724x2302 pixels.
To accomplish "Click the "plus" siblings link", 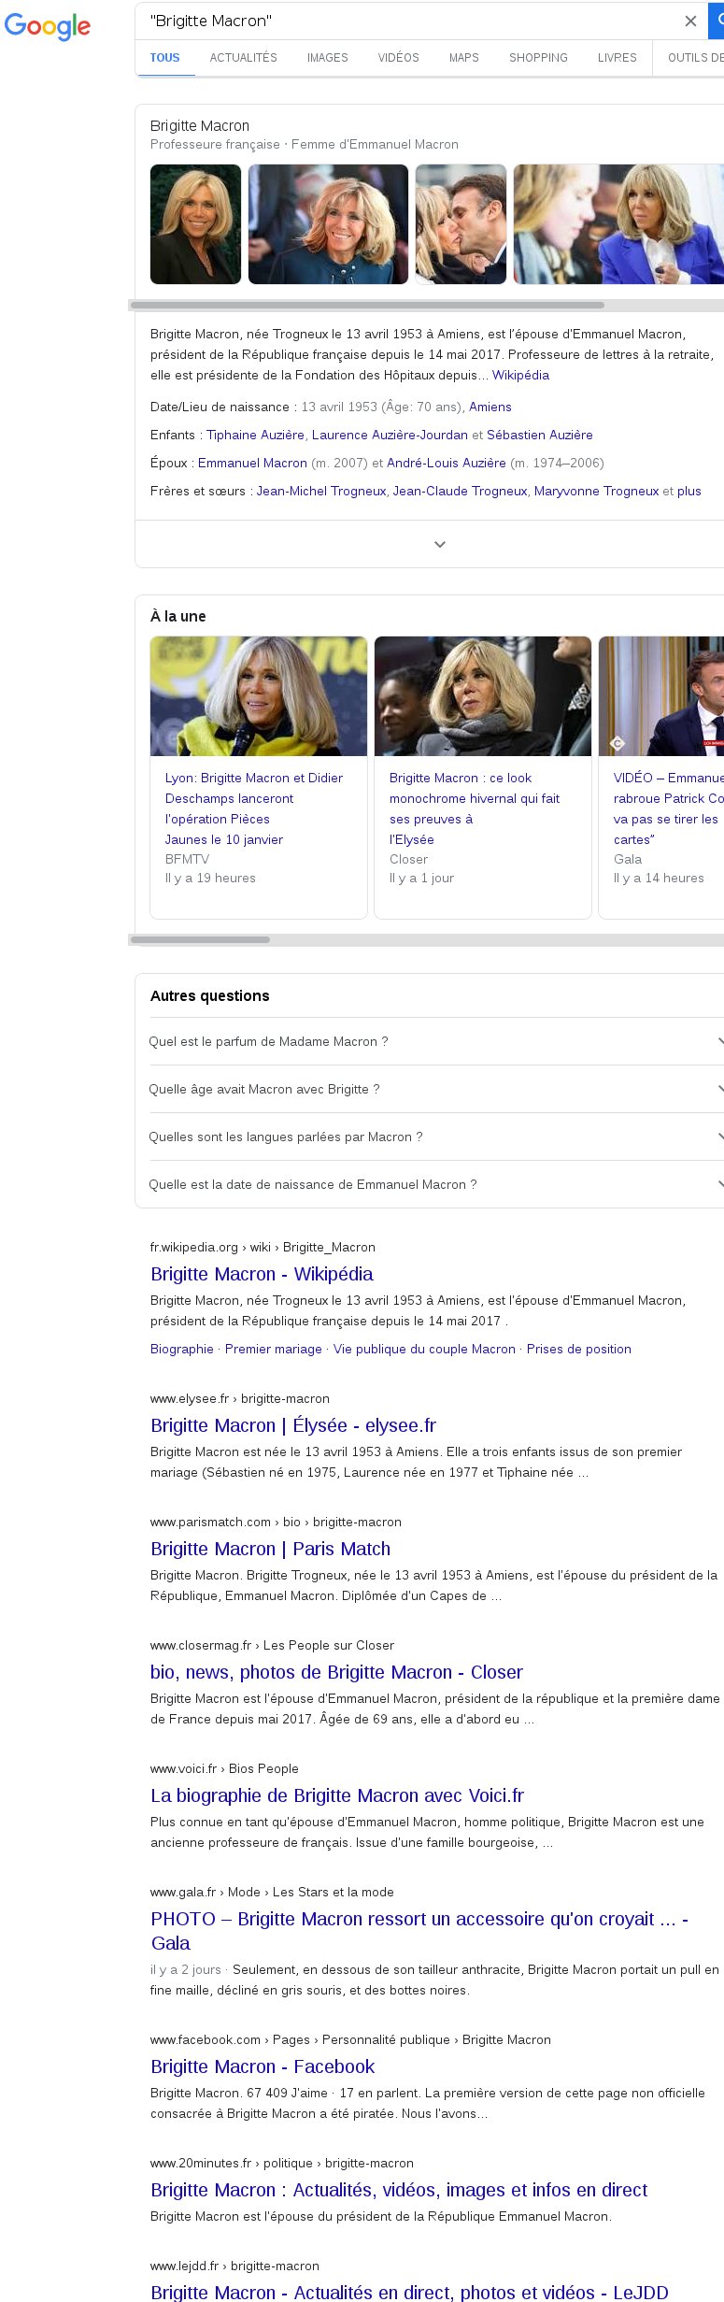I will (x=689, y=491).
